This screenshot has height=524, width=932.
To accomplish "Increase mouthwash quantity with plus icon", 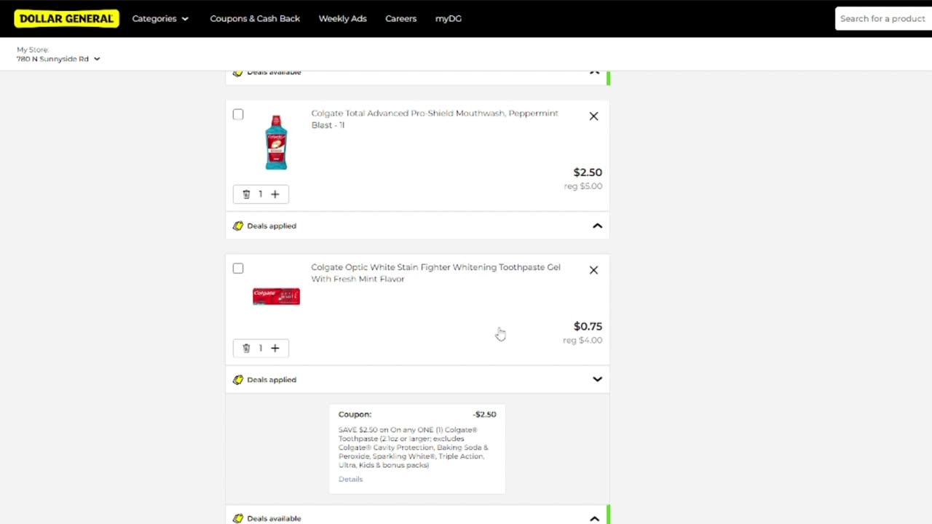I will pyautogui.click(x=275, y=194).
